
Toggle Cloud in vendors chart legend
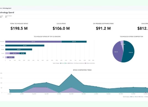pos(62,63)
